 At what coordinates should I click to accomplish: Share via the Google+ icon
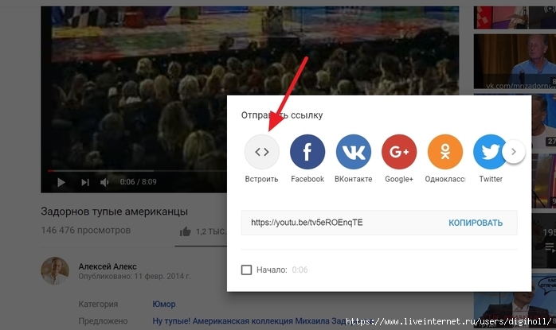[x=399, y=152]
